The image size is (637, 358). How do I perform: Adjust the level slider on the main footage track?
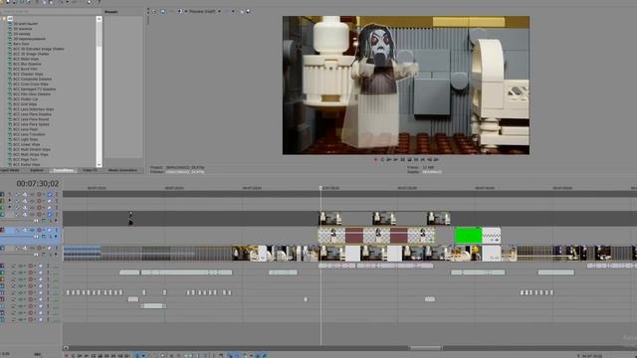coord(36,255)
